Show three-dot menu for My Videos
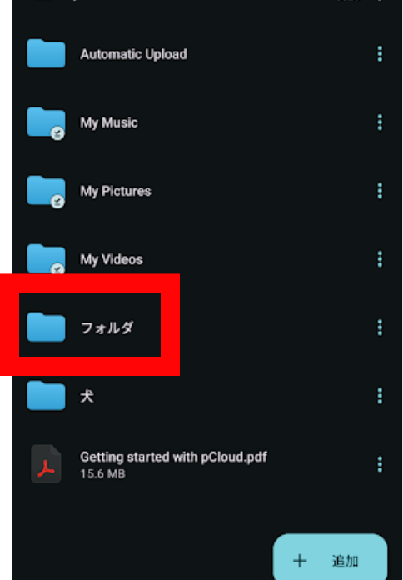This screenshot has height=580, width=403. 380,259
